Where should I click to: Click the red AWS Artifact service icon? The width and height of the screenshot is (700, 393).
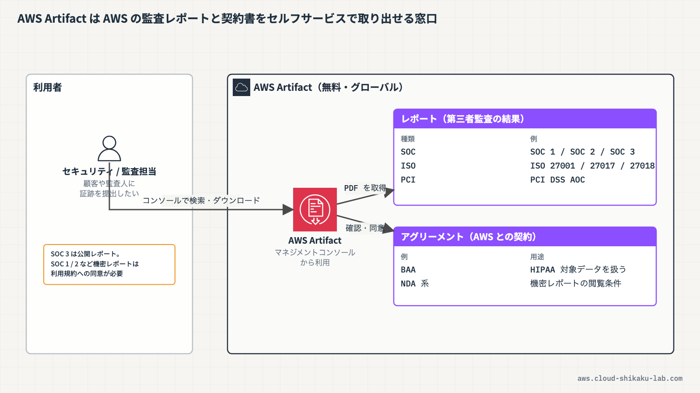click(315, 210)
